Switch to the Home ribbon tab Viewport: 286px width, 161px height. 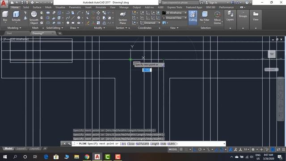click(15, 7)
